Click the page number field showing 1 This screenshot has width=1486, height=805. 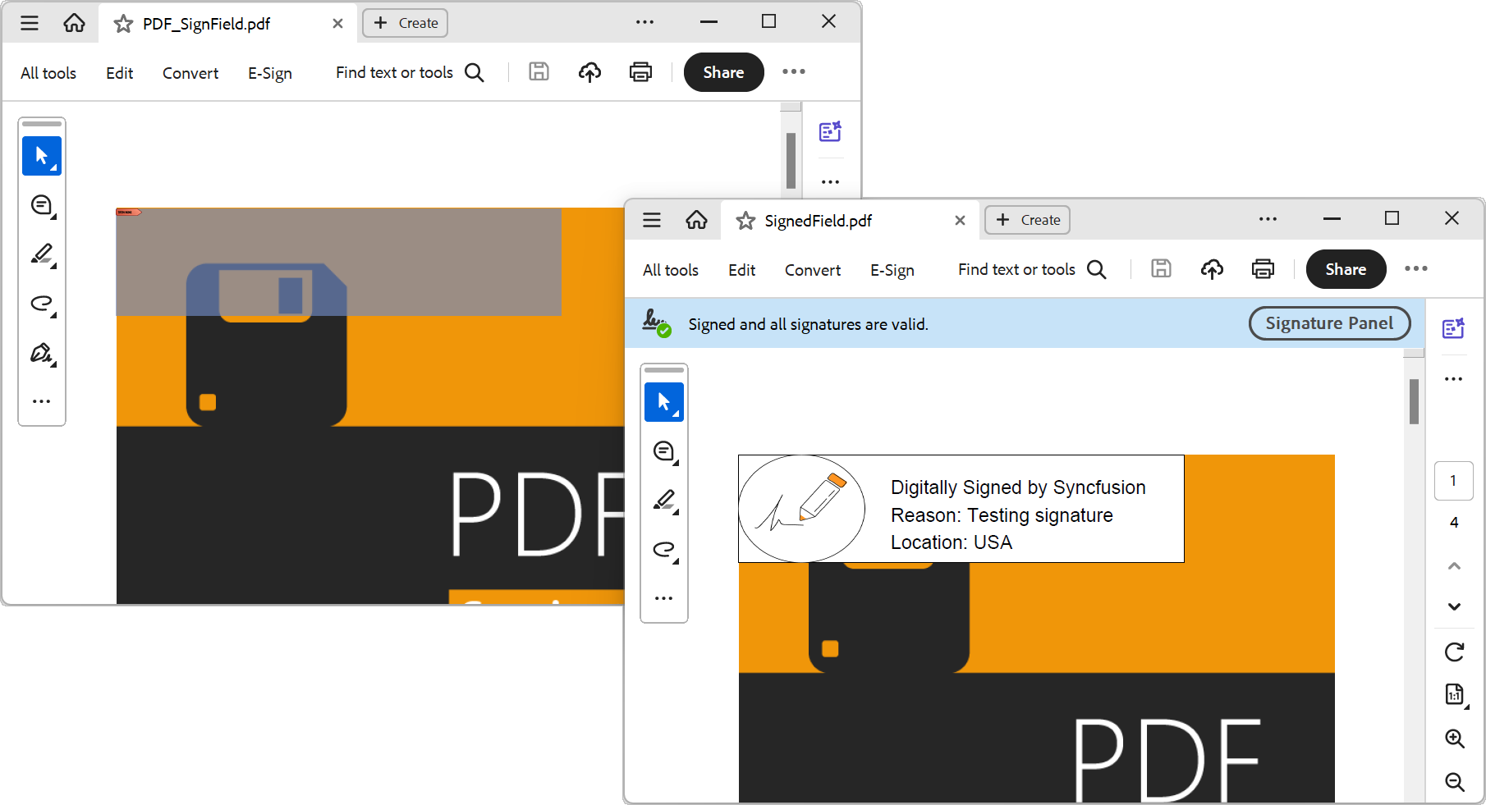pos(1453,481)
